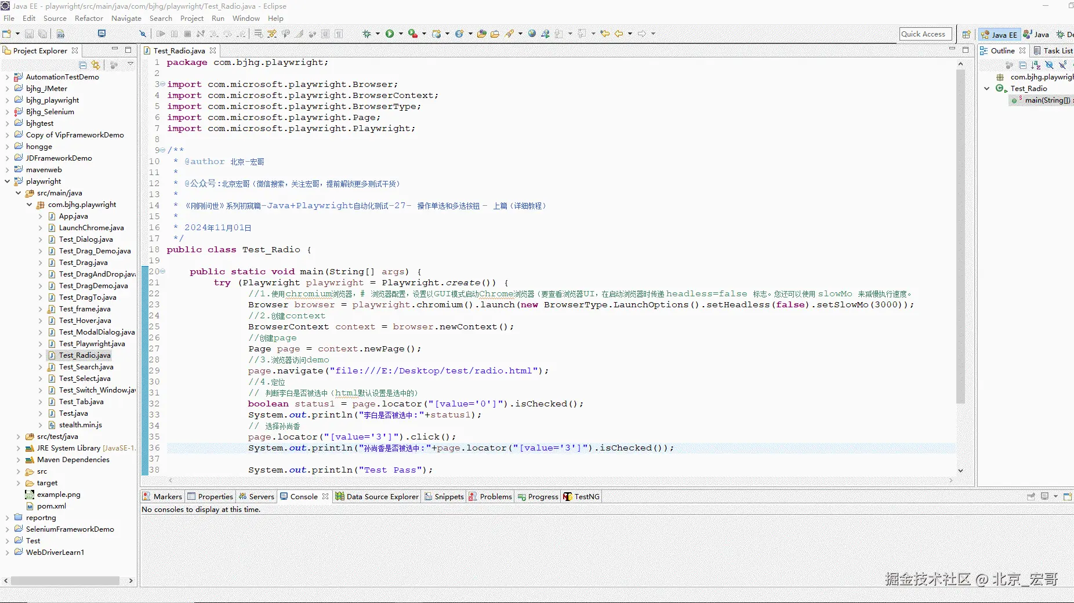
Task: Click the Open Task folder icon
Action: 495,34
